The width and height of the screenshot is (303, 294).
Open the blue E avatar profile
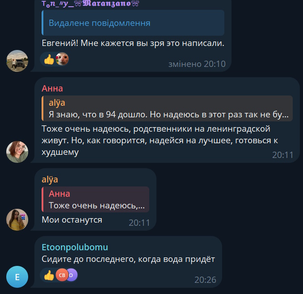(17, 277)
